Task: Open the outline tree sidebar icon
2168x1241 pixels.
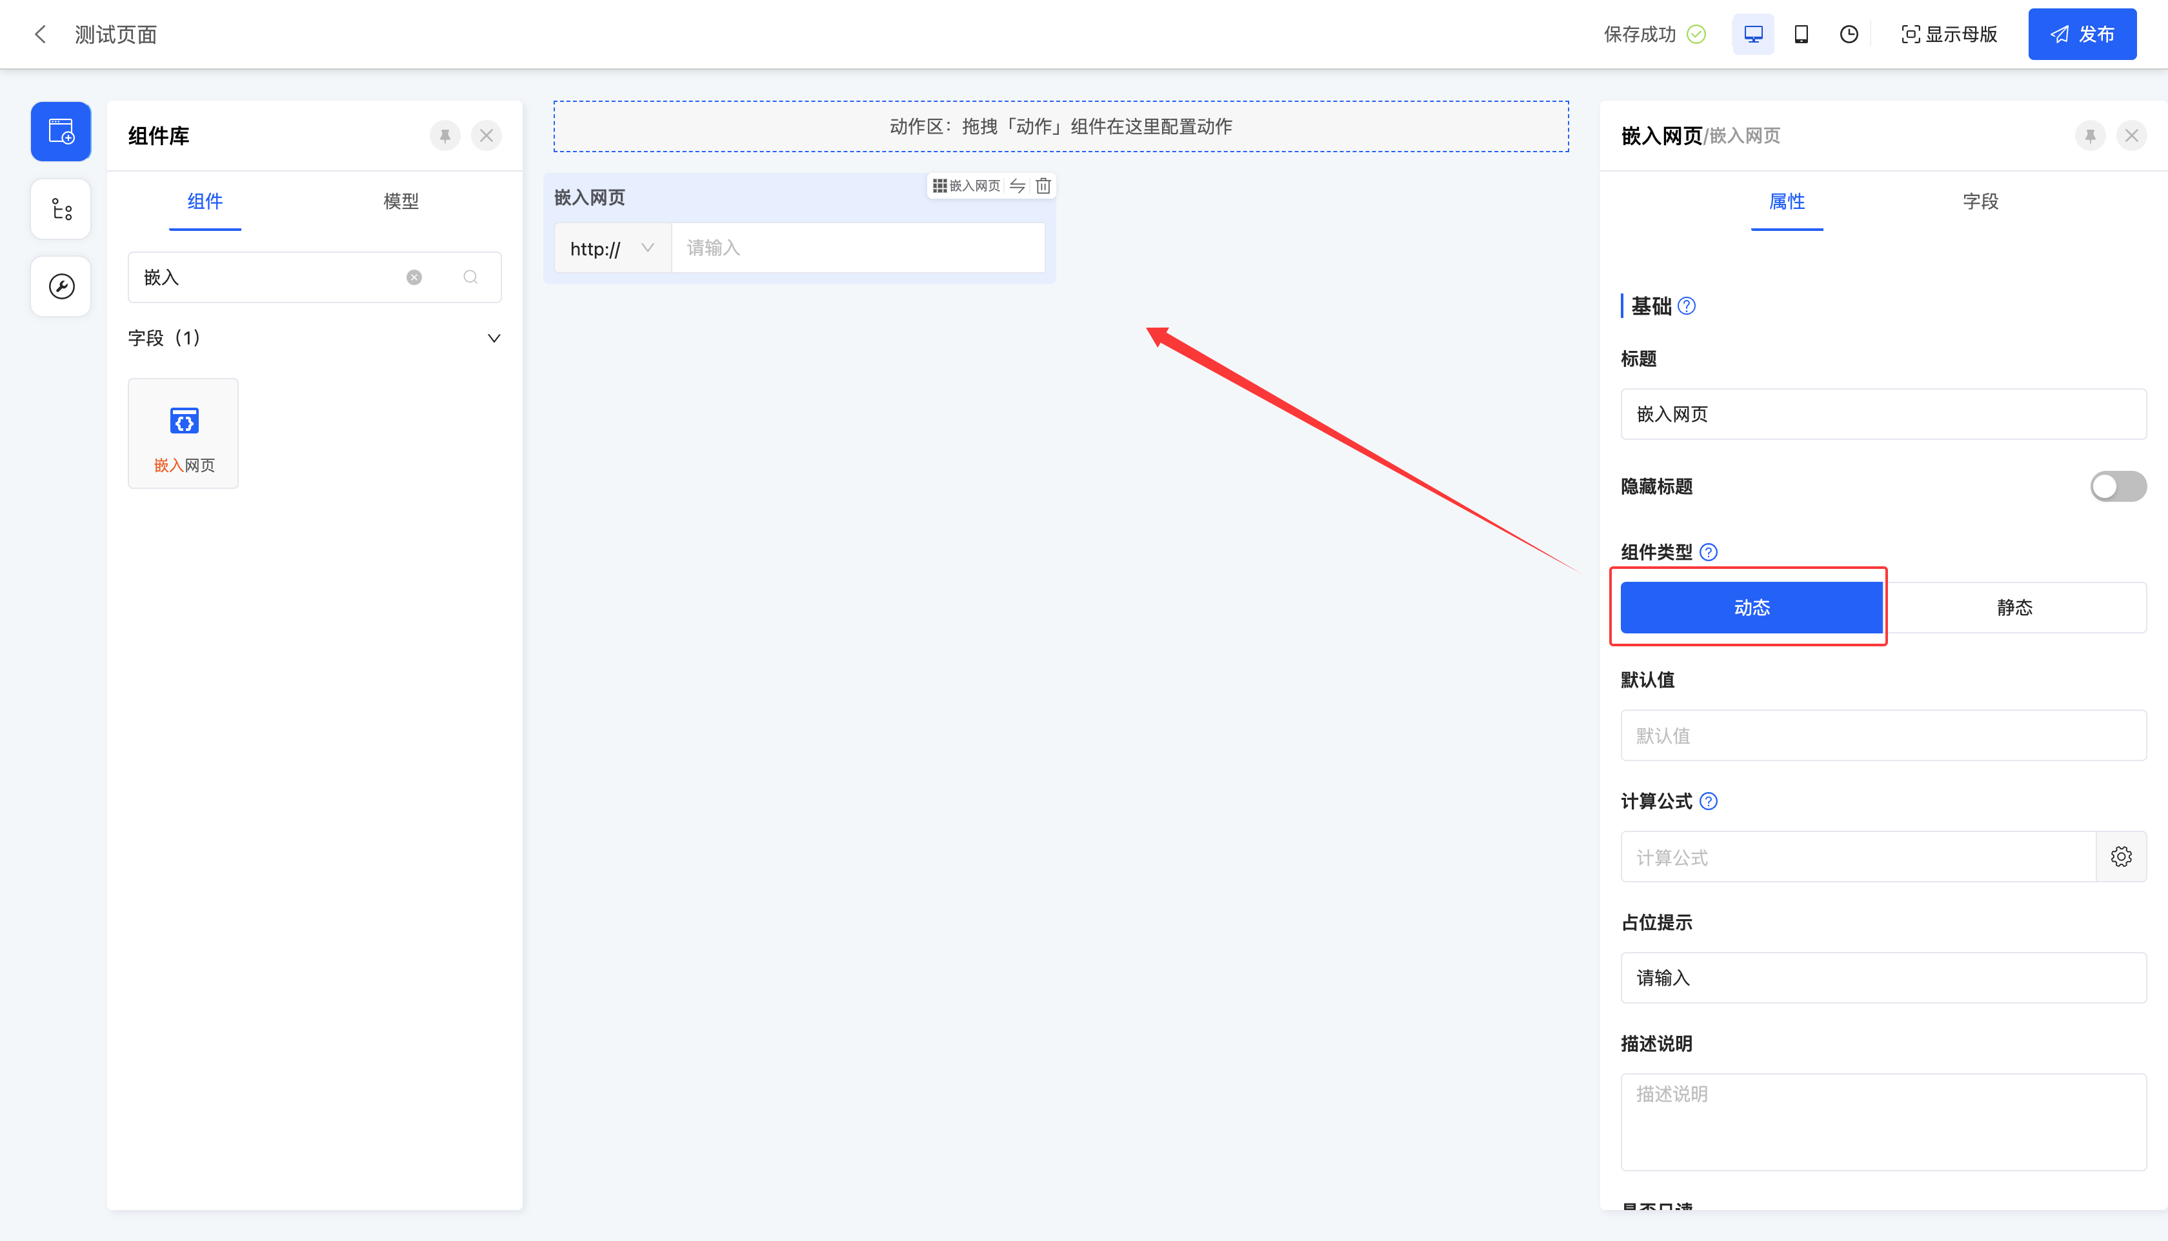Action: [x=61, y=209]
